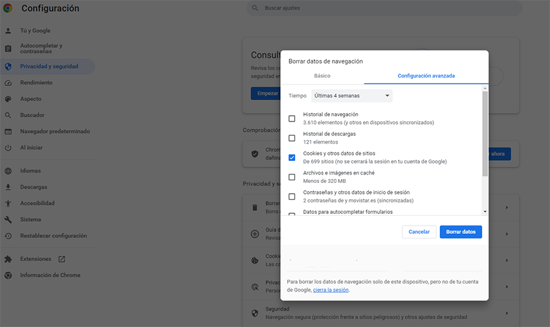Uncheck Cookies y otros datos de sitios

pos(292,158)
